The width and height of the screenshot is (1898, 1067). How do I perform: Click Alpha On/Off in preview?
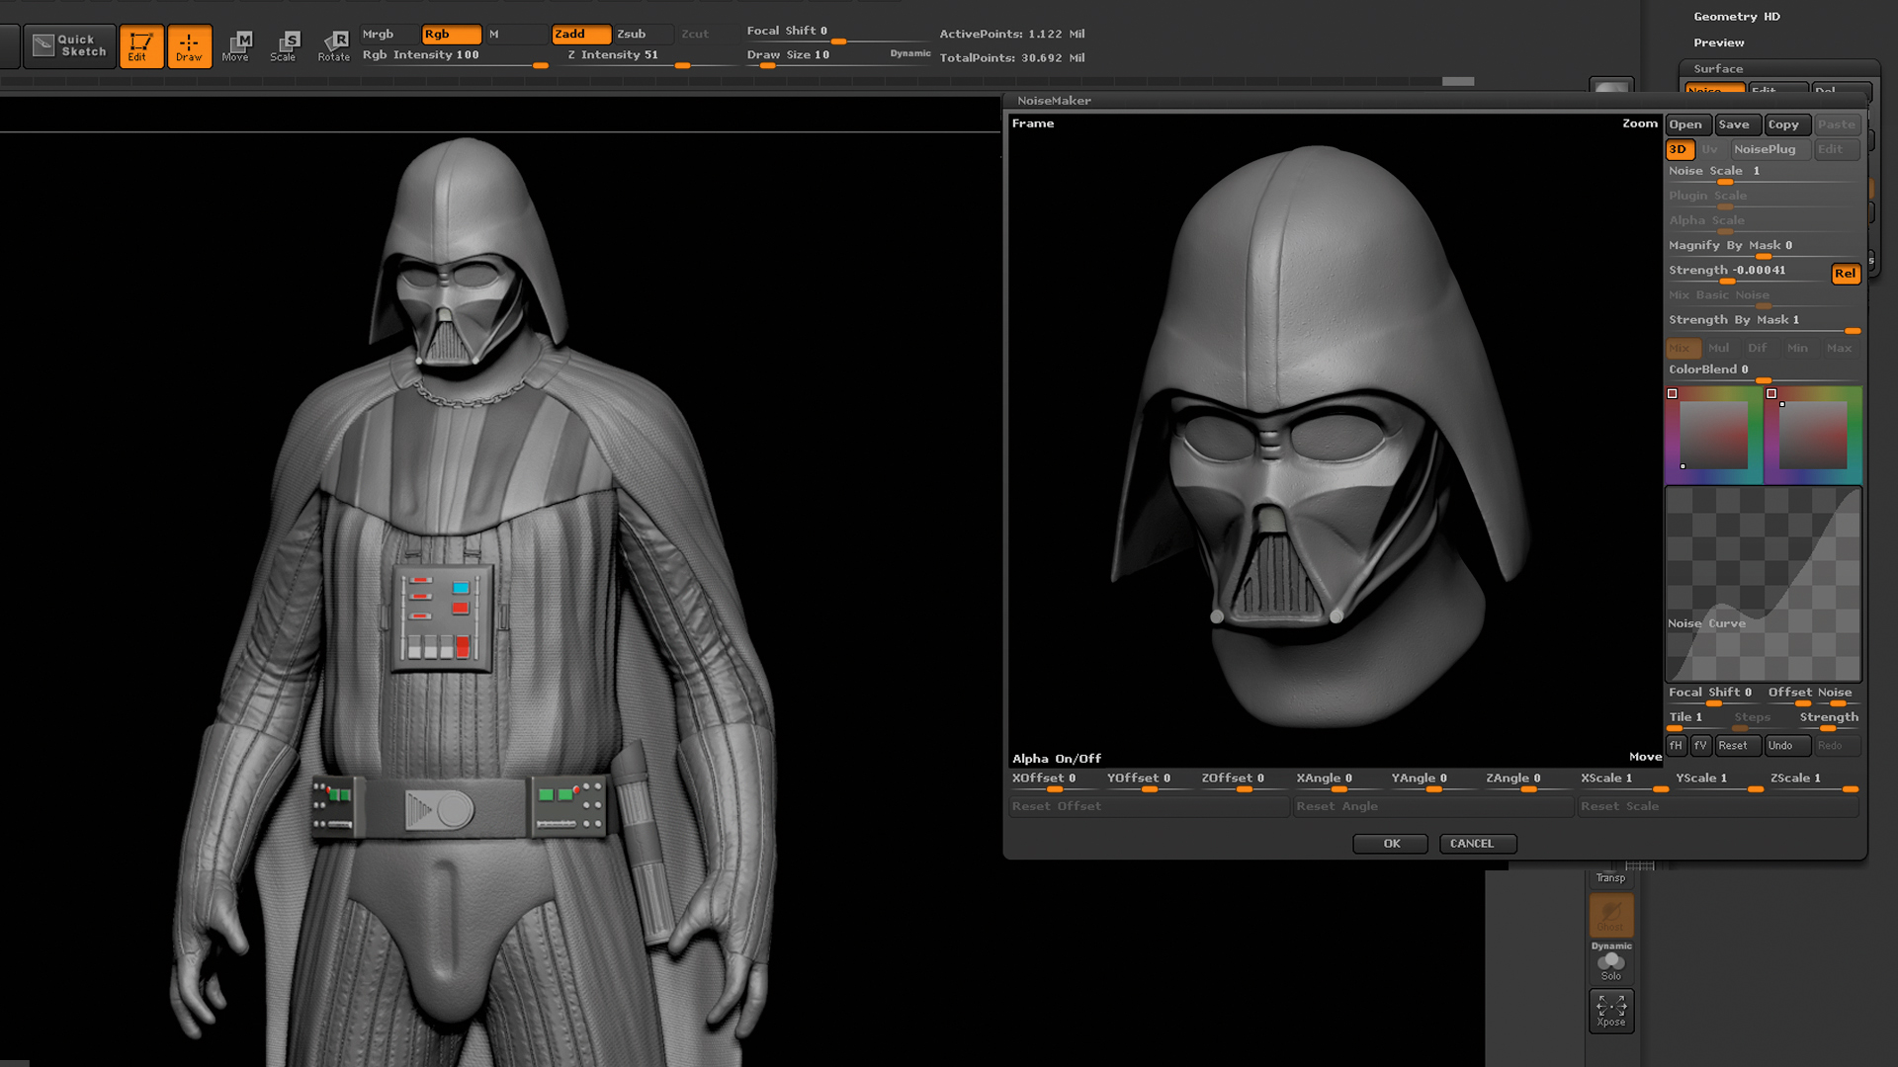1057,759
